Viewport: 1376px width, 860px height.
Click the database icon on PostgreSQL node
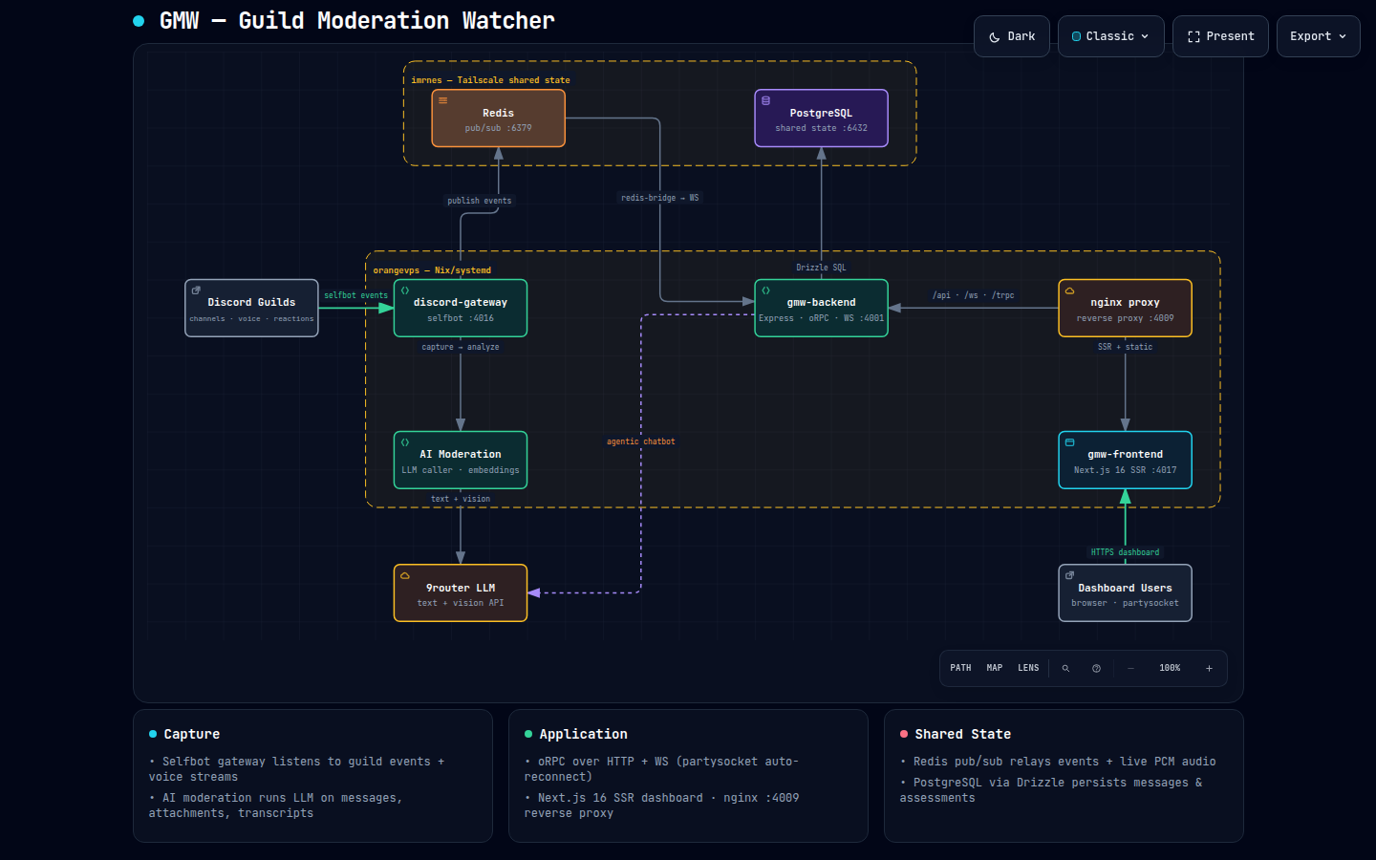click(x=765, y=100)
